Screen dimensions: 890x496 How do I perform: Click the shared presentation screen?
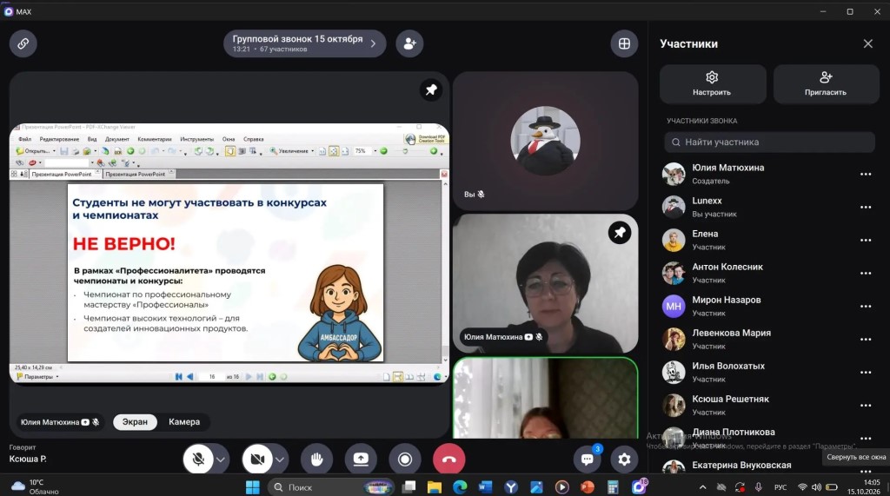pyautogui.click(x=229, y=253)
